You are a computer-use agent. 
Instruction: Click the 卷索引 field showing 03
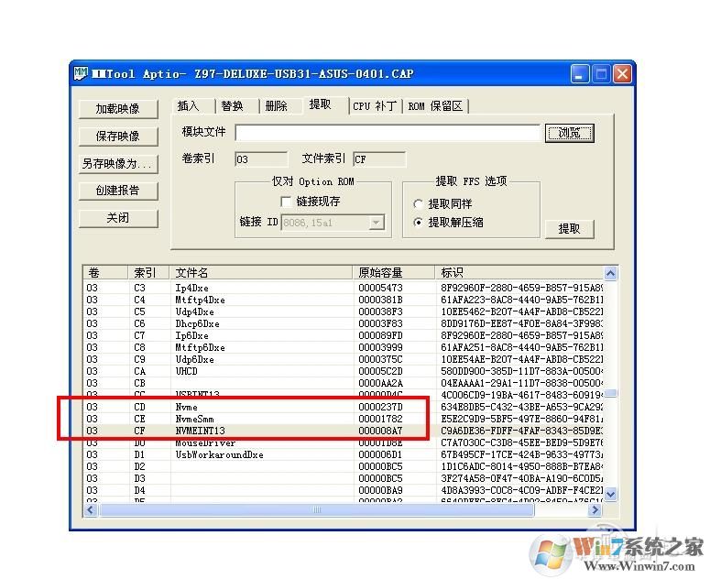(261, 159)
